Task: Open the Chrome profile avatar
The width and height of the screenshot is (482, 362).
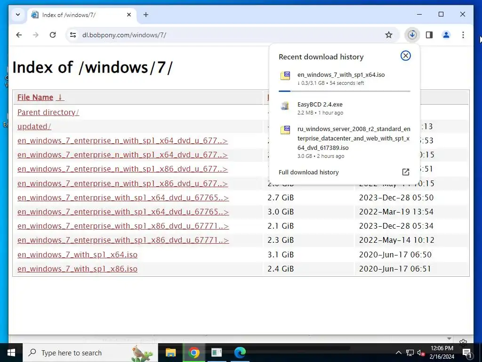Action: tap(446, 35)
